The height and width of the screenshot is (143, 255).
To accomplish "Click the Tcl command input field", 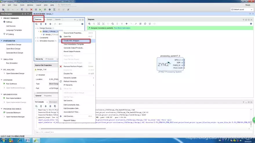I will [x=143, y=132].
